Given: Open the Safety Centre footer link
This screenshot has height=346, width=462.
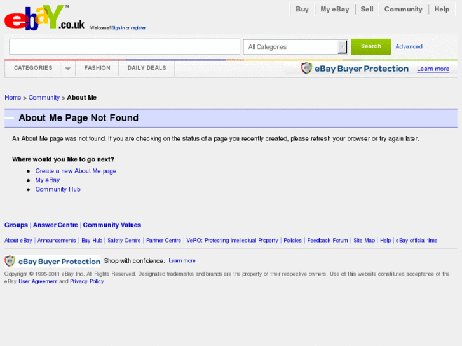Looking at the screenshot, I should [x=124, y=240].
